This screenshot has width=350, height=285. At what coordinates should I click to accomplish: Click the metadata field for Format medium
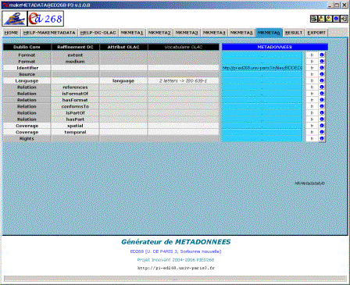click(262, 62)
